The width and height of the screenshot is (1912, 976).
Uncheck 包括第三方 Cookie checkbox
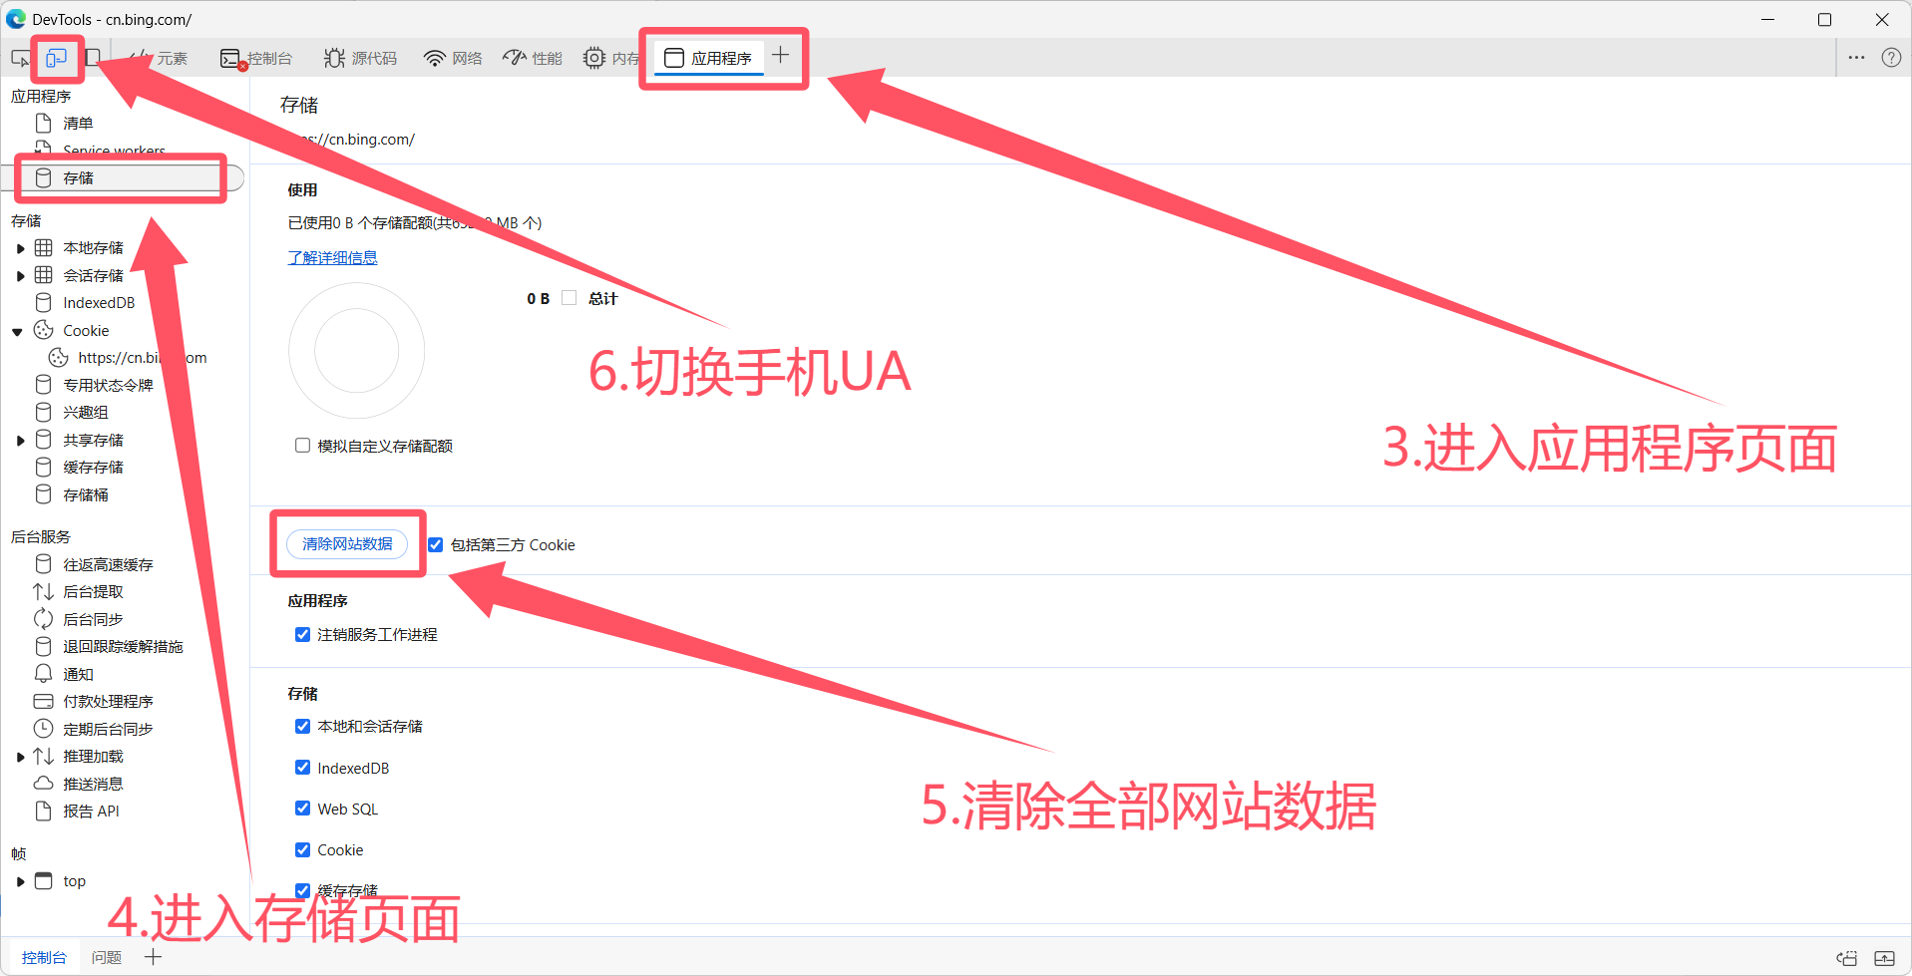click(436, 545)
